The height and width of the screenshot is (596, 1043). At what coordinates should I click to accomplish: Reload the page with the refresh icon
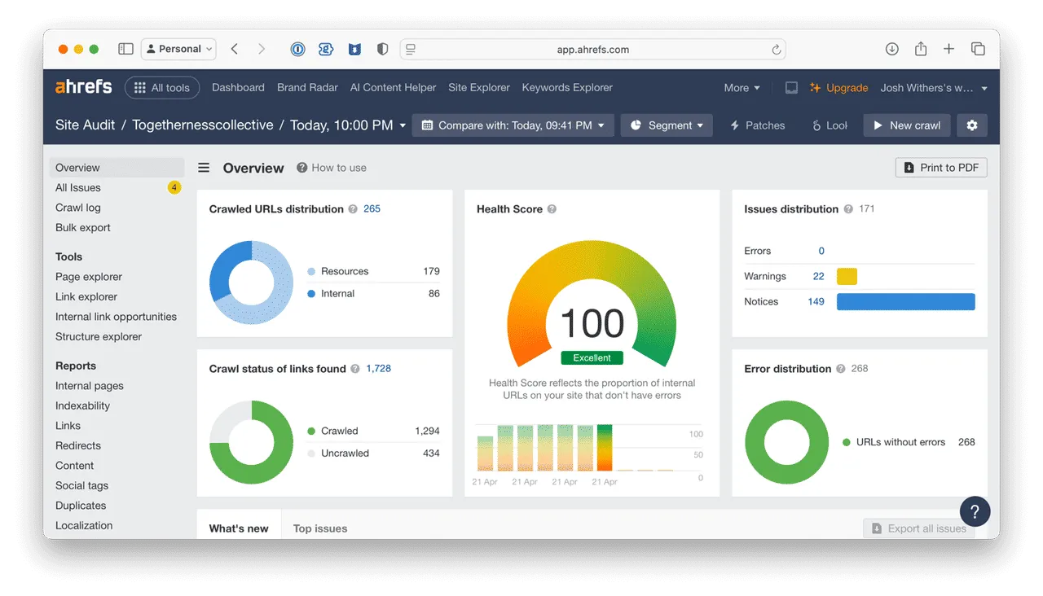click(777, 50)
